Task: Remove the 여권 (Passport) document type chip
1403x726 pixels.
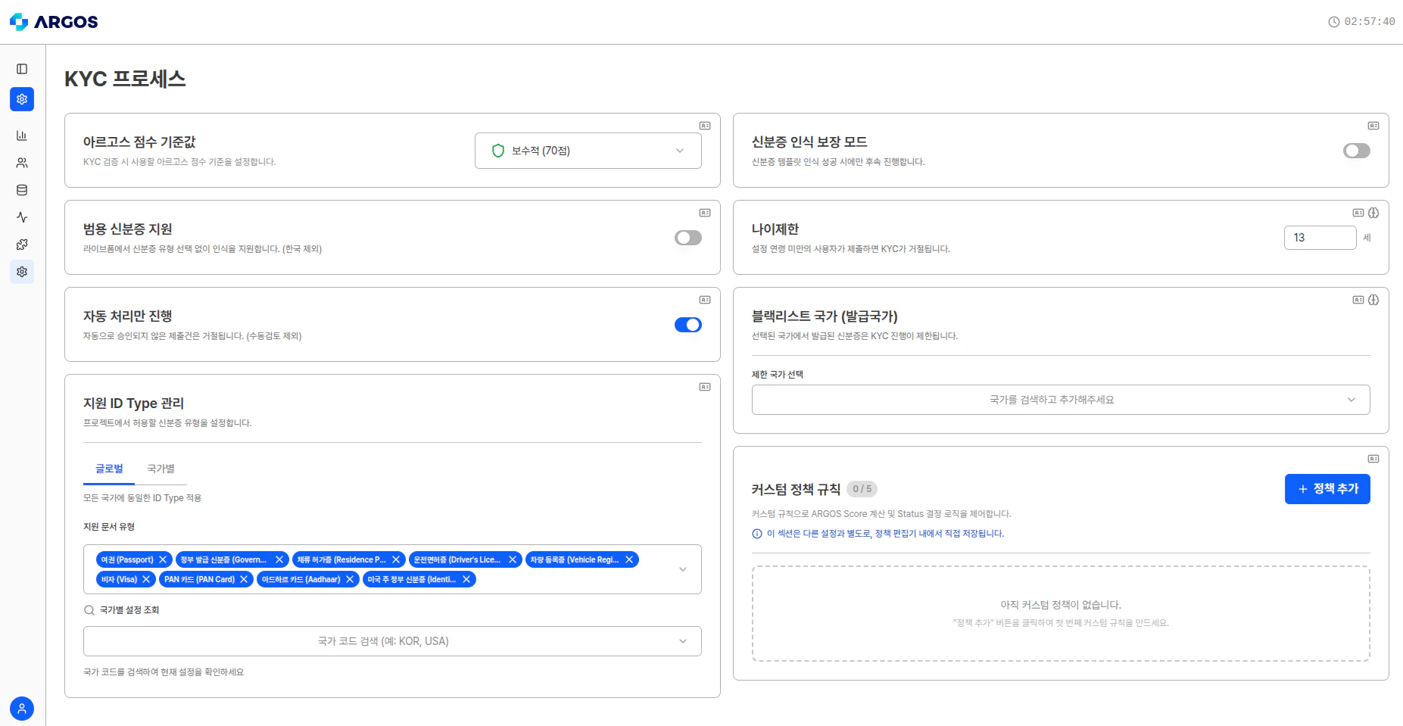Action: (x=164, y=559)
